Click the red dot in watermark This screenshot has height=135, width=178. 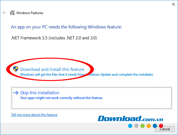[161, 126]
